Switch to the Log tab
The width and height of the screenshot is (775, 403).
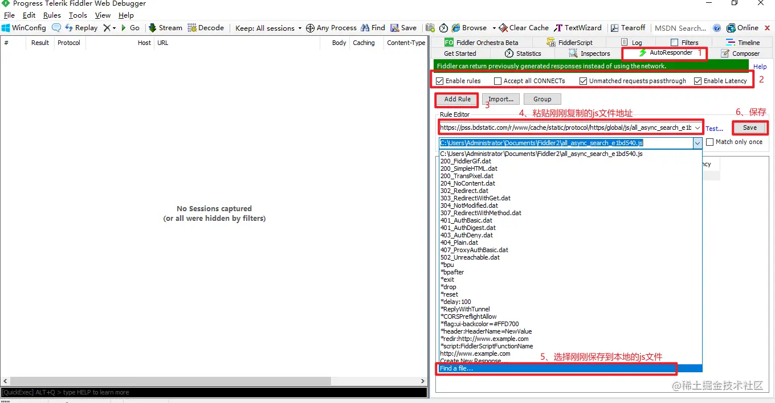[631, 42]
